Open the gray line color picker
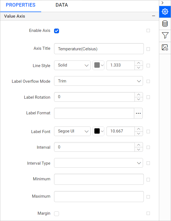This screenshot has height=221, width=171. (x=98, y=65)
